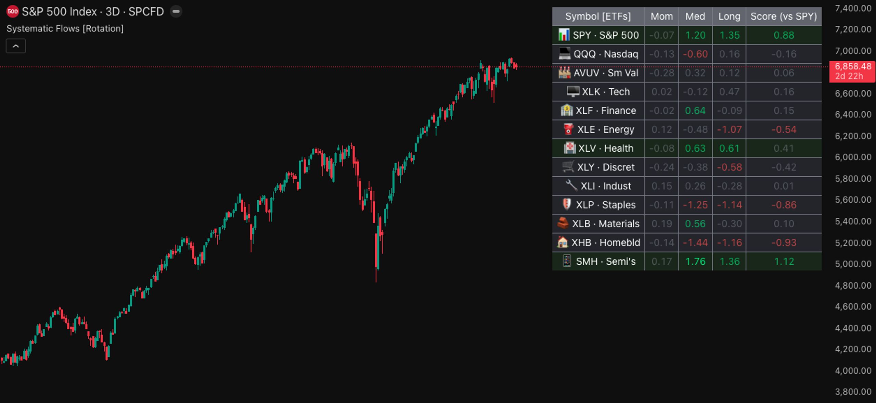Click the Symbol [ETFs] column header
This screenshot has height=403, width=876.
[598, 16]
